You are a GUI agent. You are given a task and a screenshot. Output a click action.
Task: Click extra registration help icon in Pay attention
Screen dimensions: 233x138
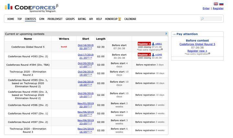(x=209, y=53)
